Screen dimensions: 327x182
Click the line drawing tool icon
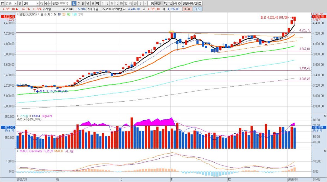[170, 4]
